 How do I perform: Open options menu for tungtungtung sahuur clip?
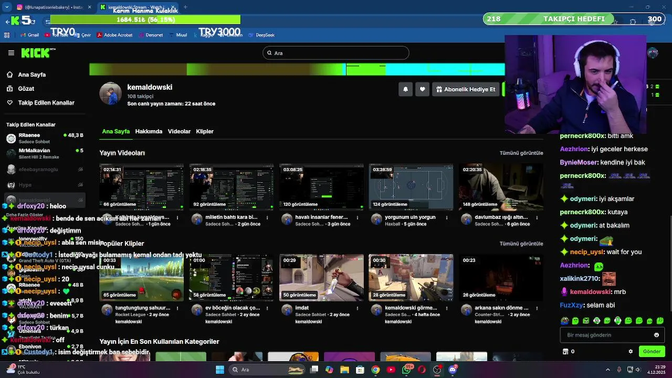pyautogui.click(x=177, y=308)
